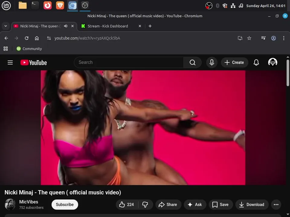Image resolution: width=290 pixels, height=217 pixels.
Task: Dislike this video
Action: 145,204
